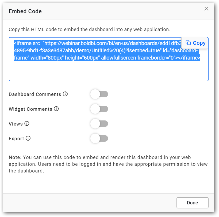Screen dimensions: 219x217
Task: Click the blank area inside the embed code box
Action: [108, 71]
